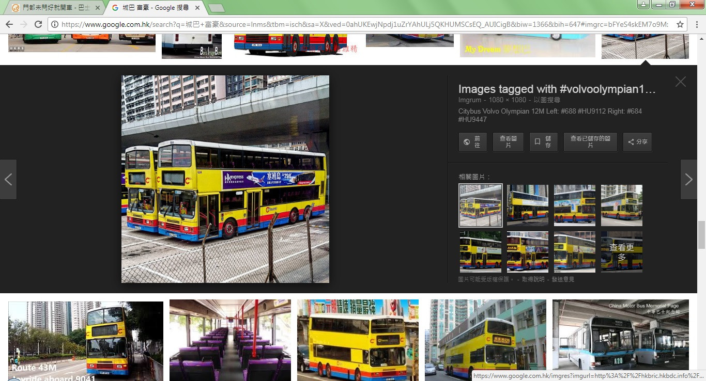Open a new browser tab
The image size is (706, 381).
pyautogui.click(x=216, y=8)
